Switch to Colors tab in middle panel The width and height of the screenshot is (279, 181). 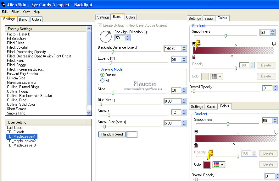(x=131, y=17)
